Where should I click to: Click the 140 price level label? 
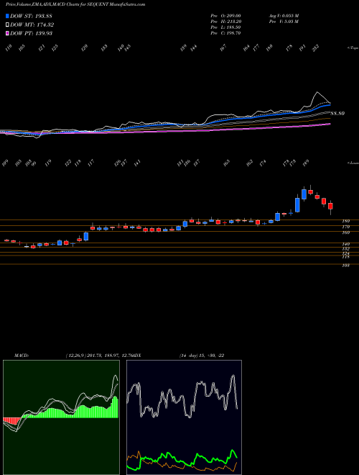tap(345, 244)
